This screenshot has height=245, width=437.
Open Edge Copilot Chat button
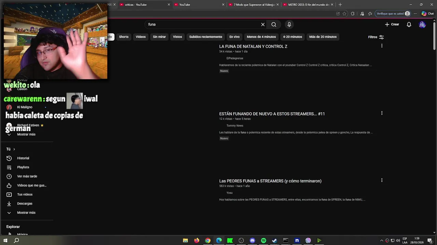(427, 14)
